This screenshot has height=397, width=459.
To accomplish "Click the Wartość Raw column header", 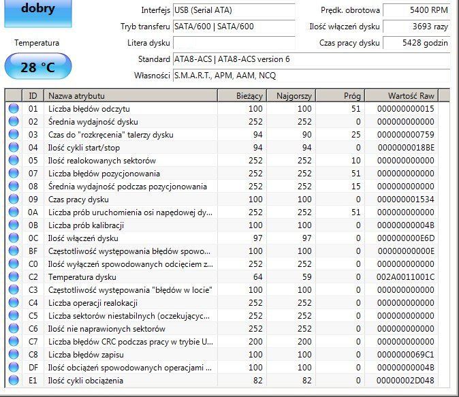I will point(402,96).
